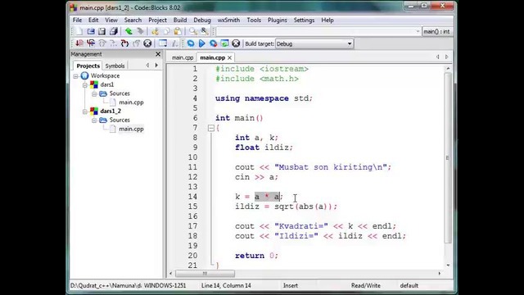Open Find with the magnifier icon
This screenshot has width=524, height=295.
(193, 31)
